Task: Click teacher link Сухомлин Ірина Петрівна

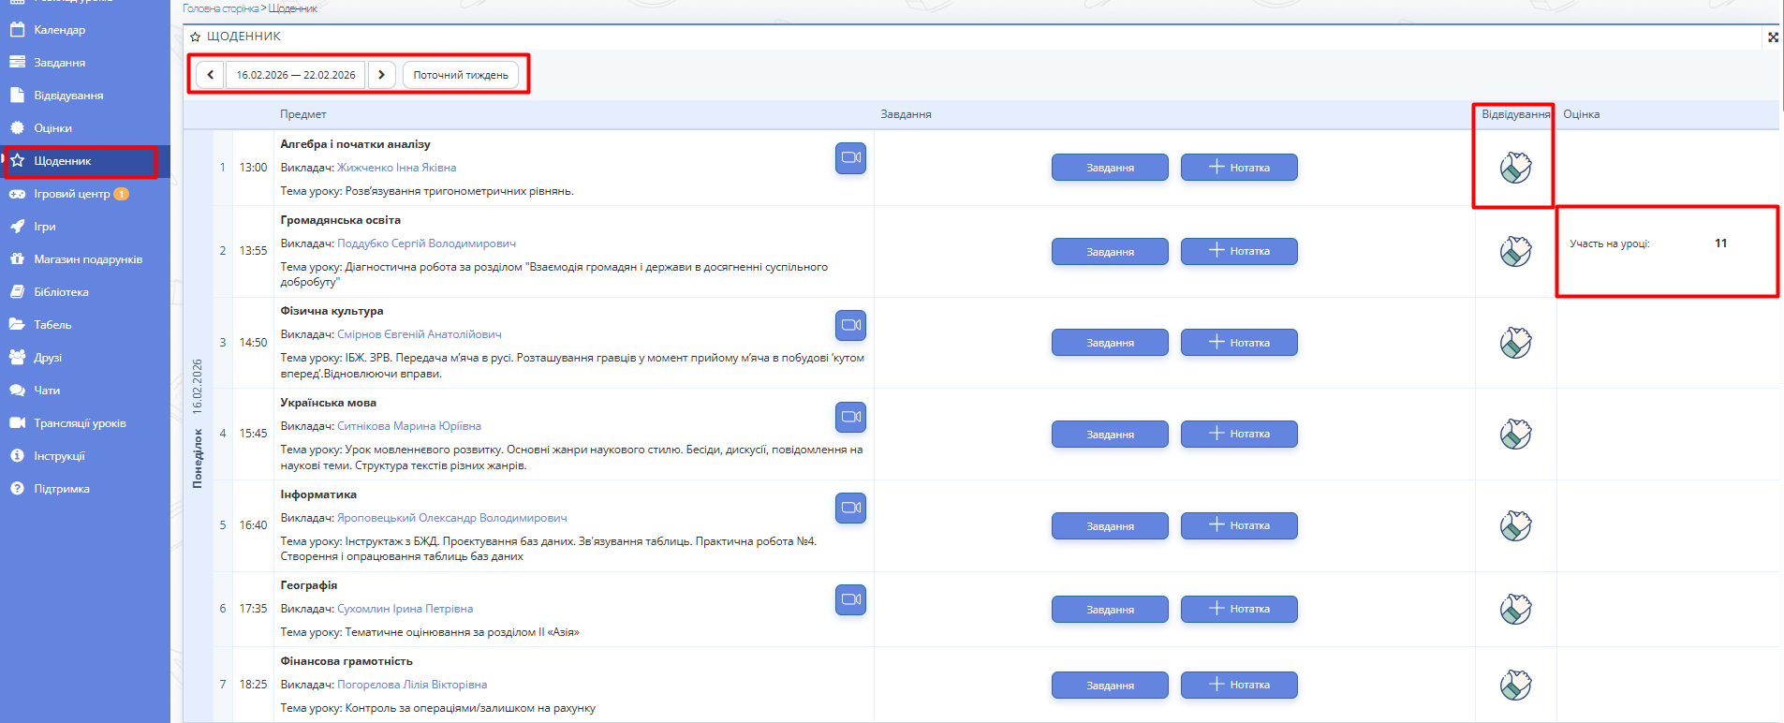Action: click(405, 609)
